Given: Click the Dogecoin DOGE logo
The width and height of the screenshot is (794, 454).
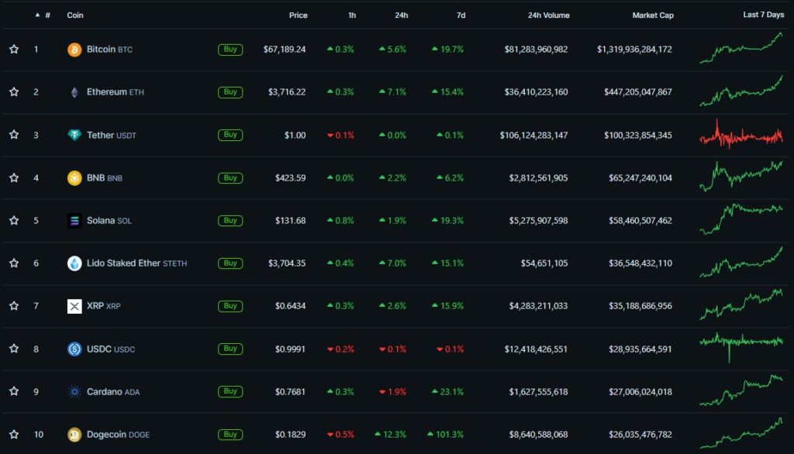Looking at the screenshot, I should click(x=74, y=434).
